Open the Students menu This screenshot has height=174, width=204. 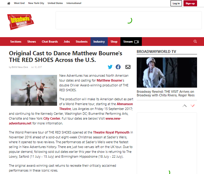(81, 42)
